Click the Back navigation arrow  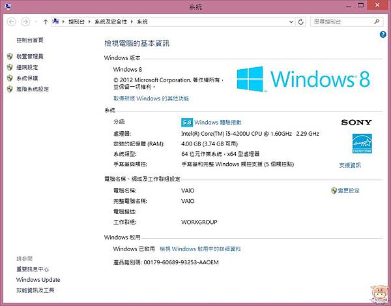(11, 22)
